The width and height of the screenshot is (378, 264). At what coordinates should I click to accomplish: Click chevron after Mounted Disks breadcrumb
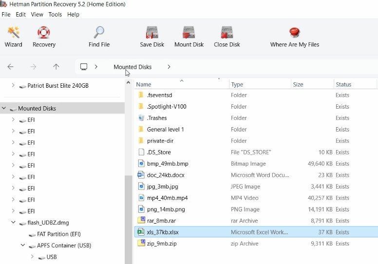click(169, 67)
